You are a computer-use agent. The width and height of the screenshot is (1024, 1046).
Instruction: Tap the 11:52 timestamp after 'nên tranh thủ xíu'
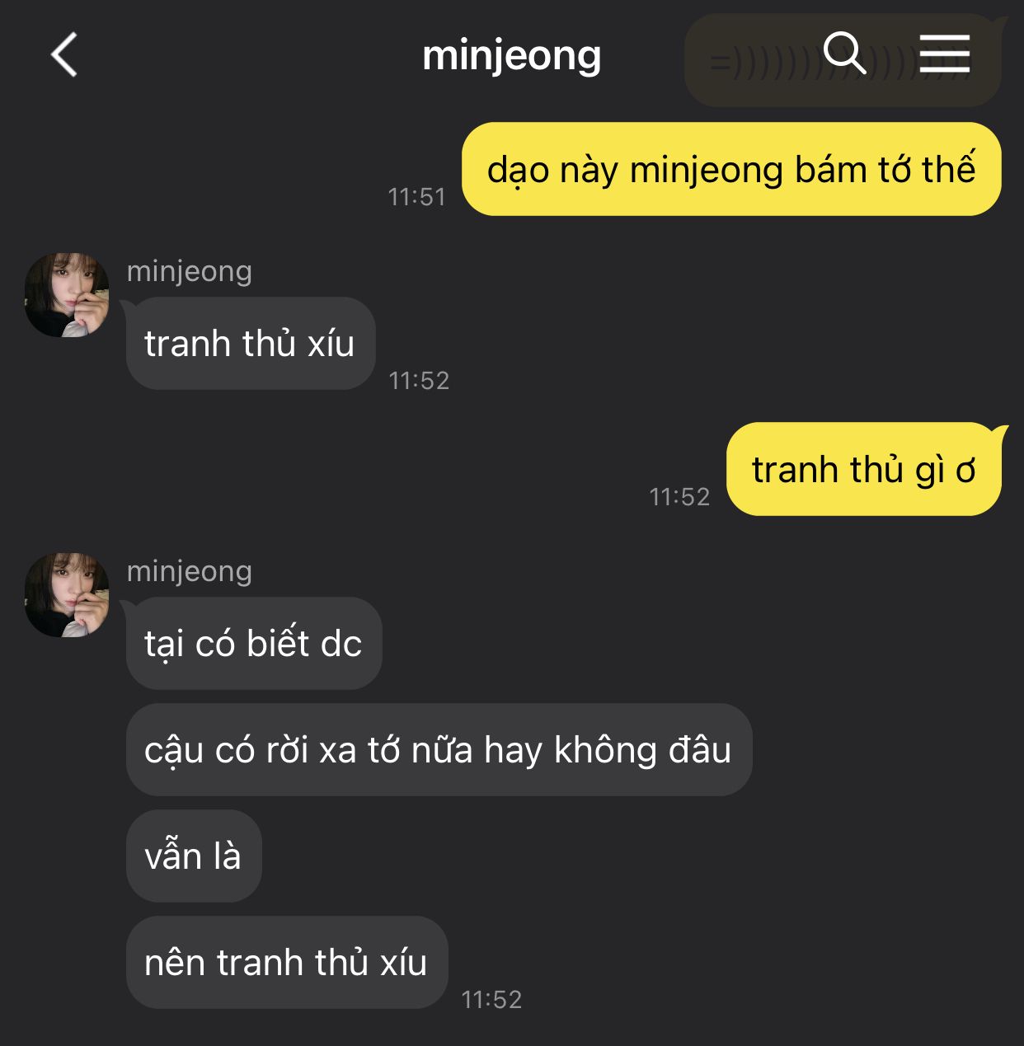click(x=491, y=1000)
